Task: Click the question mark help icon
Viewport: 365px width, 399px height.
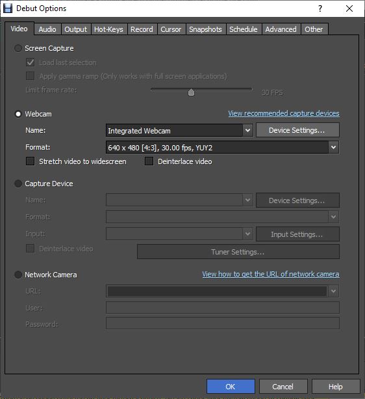Action: 320,8
